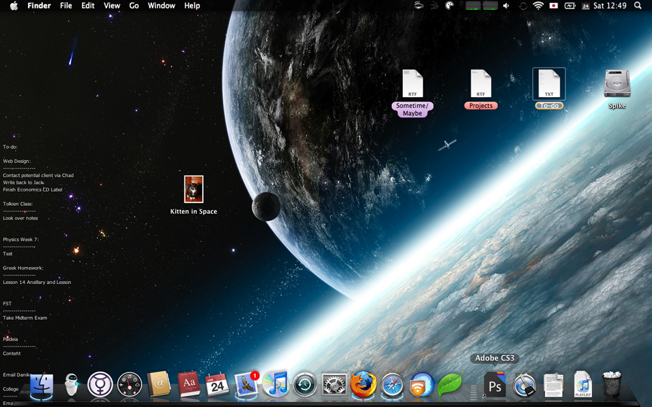Launch iTunes from the Dock
Screen dimensions: 652x407
(275, 384)
